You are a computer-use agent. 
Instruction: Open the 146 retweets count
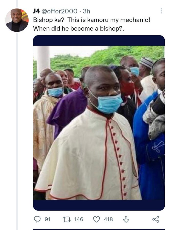78,219
